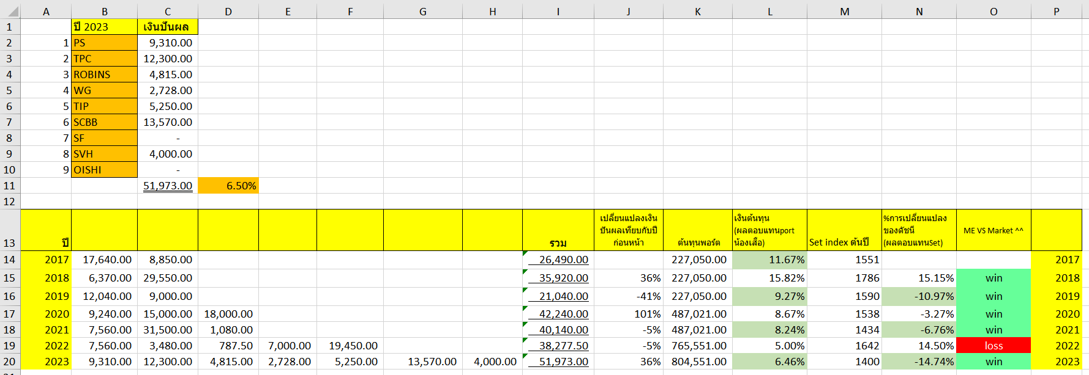1089x375 pixels.
Task: Click the -41% change cell for 2019
Action: [x=629, y=296]
